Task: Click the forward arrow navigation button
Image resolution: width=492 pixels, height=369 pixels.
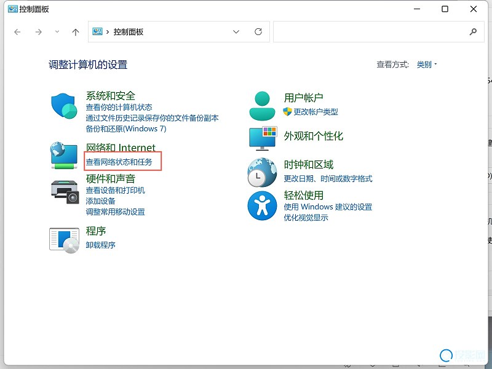Action: 38,32
